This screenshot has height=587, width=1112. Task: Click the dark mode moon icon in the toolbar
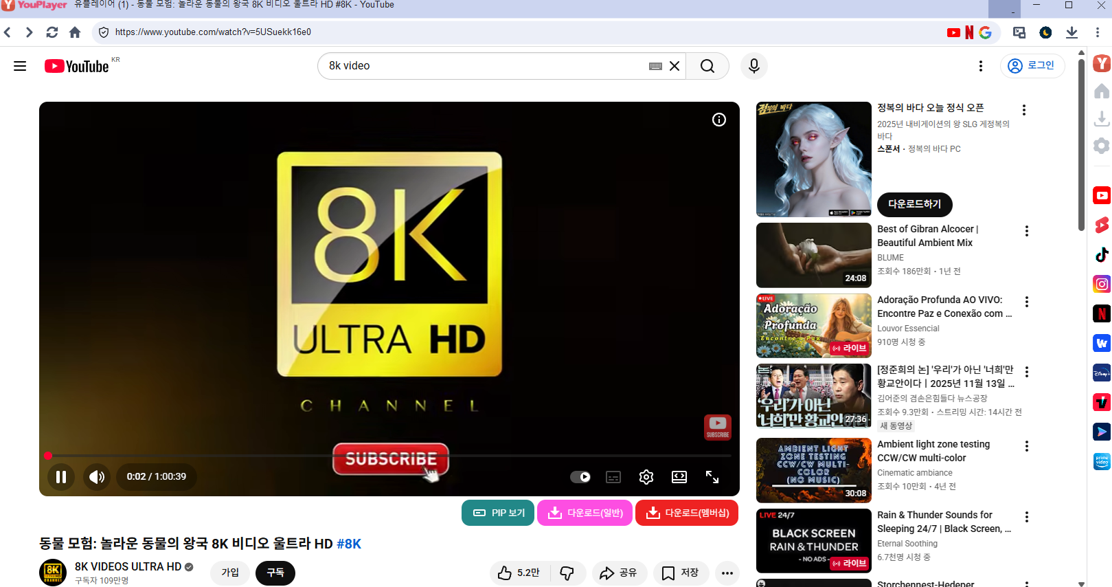(x=1045, y=32)
